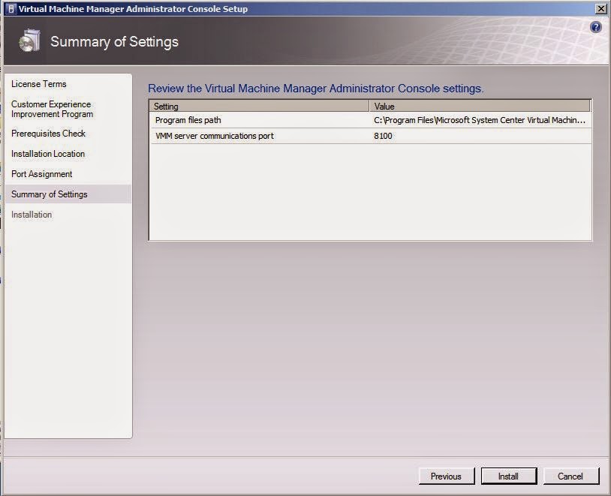Select Summary of Settings in sidebar
This screenshot has height=496, width=611.
[68, 194]
